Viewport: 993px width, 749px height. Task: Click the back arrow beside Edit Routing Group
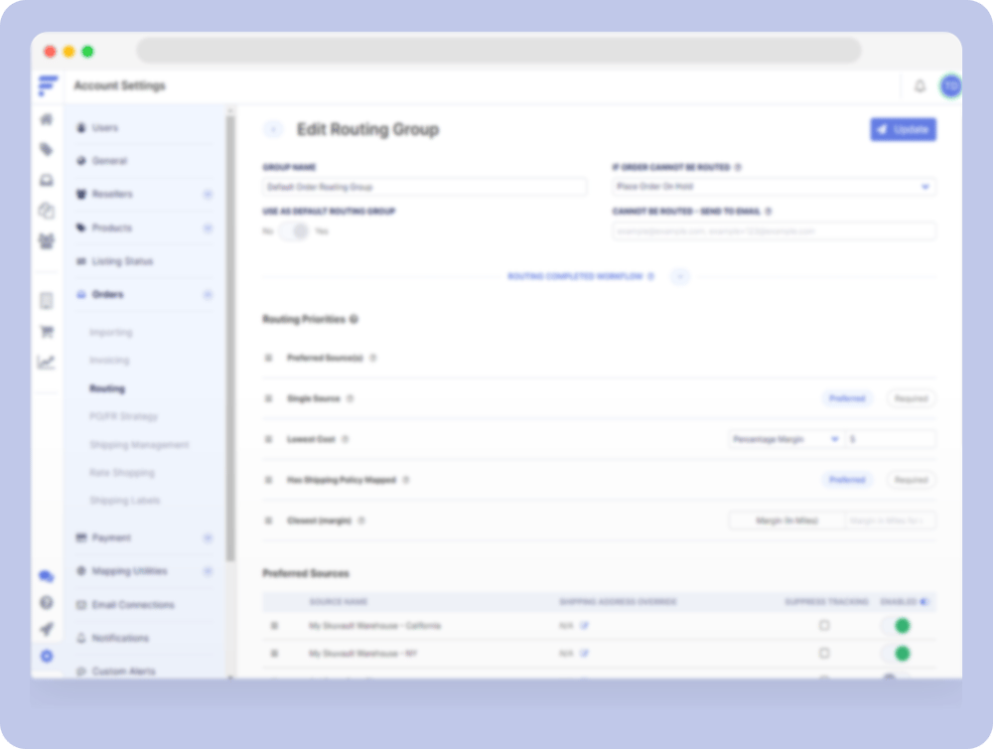[x=273, y=130]
